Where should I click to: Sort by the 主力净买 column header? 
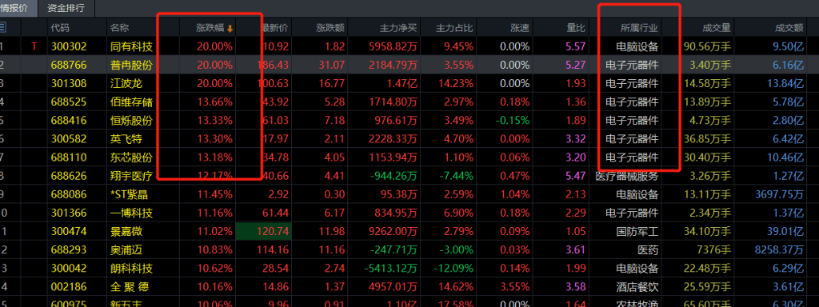pos(399,28)
